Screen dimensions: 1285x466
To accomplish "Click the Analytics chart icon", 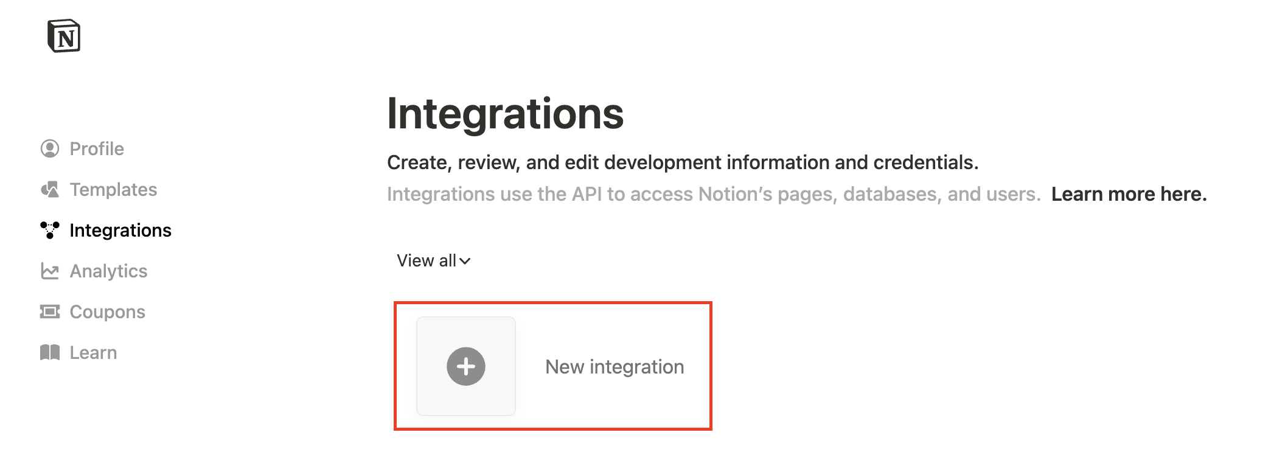I will tap(50, 271).
